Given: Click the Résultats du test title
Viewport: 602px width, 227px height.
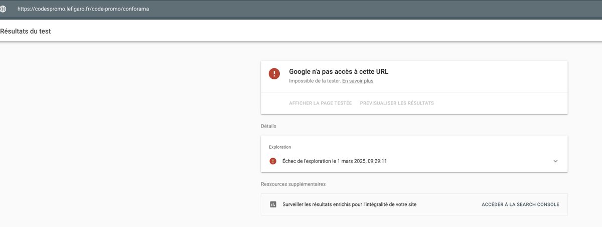Looking at the screenshot, I should click(x=26, y=31).
